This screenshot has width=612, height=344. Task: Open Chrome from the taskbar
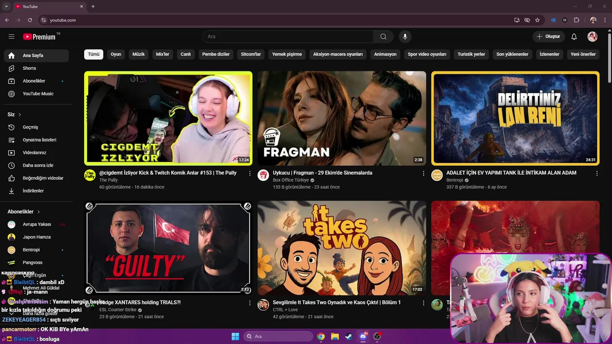(321, 336)
